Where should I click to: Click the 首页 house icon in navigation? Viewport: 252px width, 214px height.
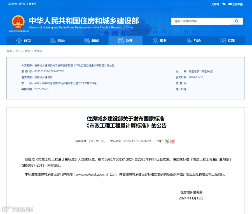click(x=19, y=41)
